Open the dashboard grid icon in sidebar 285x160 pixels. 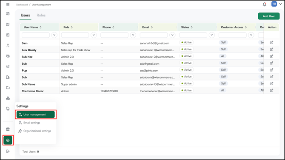8,14
